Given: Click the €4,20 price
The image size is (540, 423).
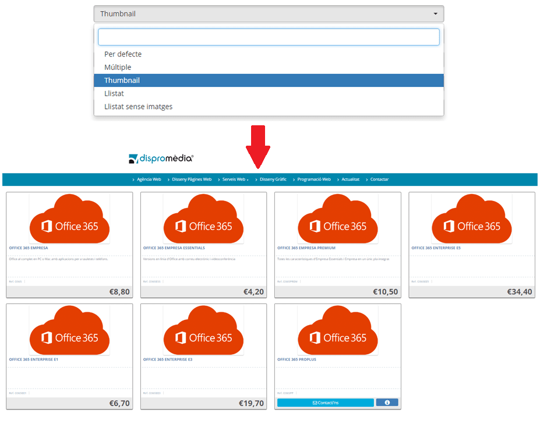Looking at the screenshot, I should click(x=253, y=292).
